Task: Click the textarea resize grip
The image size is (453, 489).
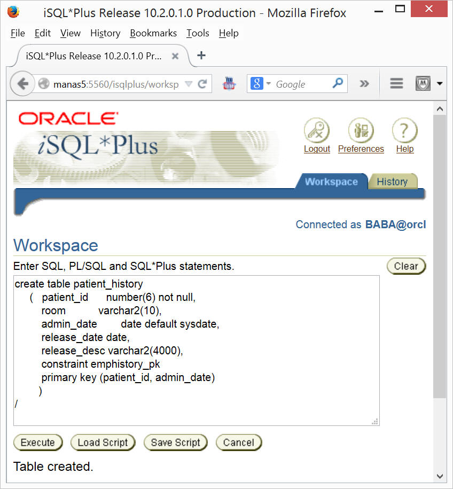Action: click(375, 422)
